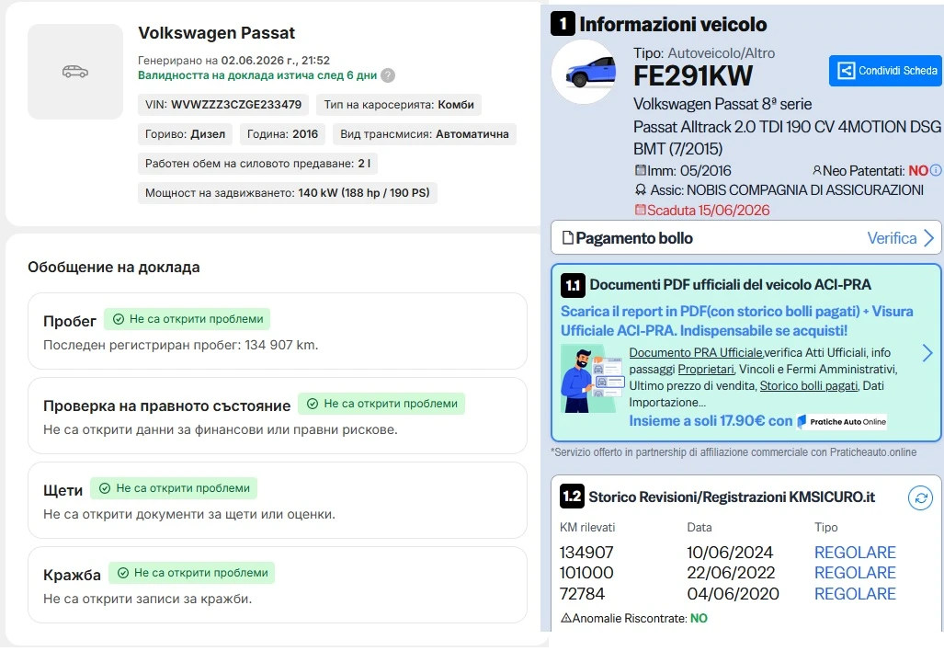Viewport: 944px width, 651px height.
Task: Click the 101000 km reading
Action: pyautogui.click(x=586, y=573)
